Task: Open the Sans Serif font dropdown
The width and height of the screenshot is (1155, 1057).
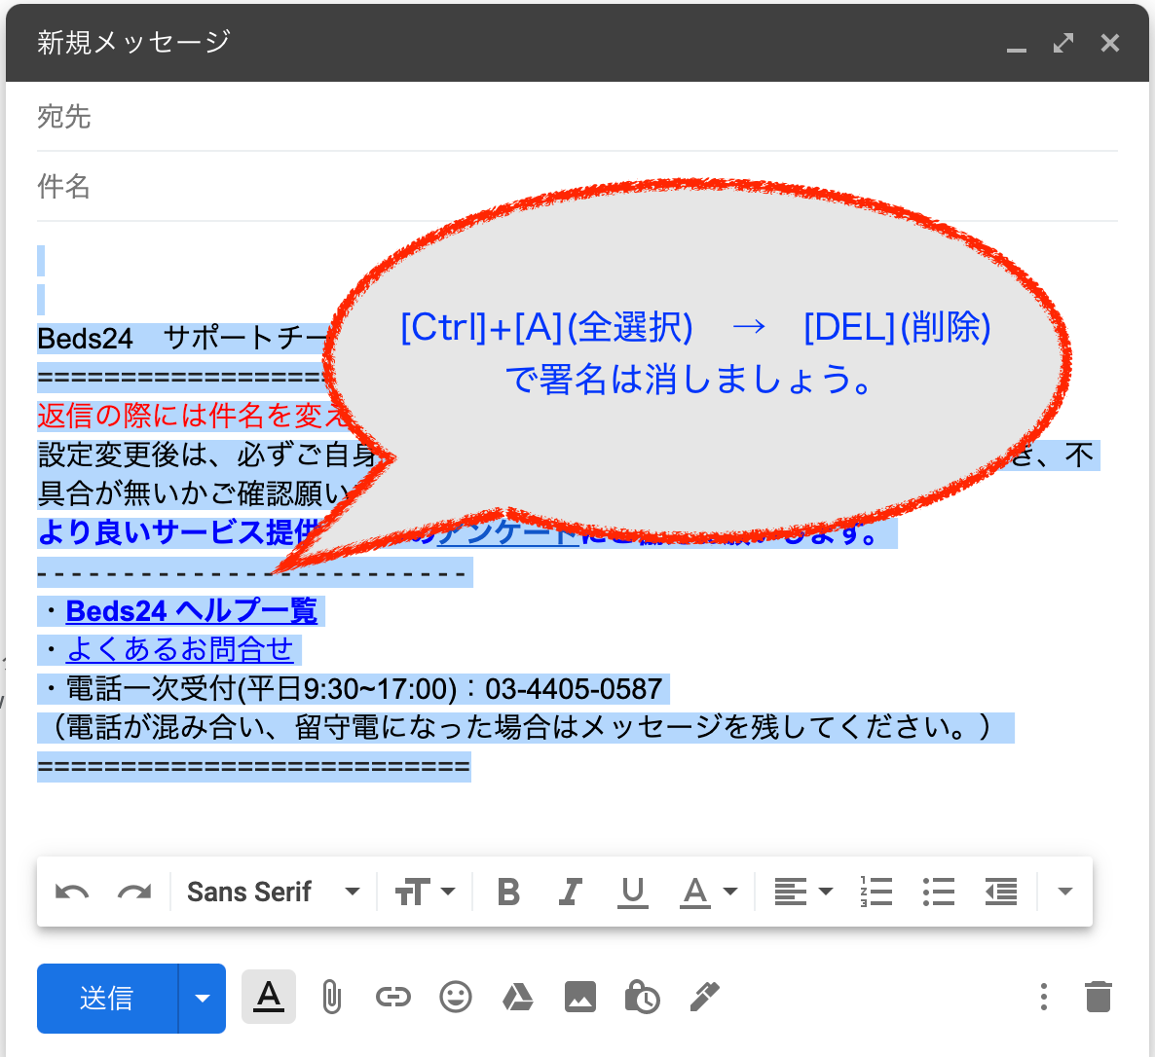Action: click(273, 893)
